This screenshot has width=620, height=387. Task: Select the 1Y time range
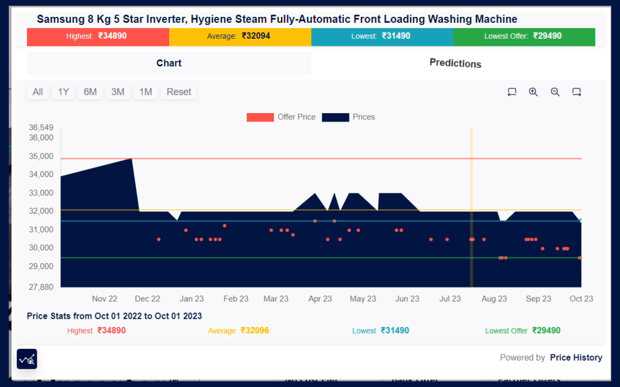[x=63, y=91]
